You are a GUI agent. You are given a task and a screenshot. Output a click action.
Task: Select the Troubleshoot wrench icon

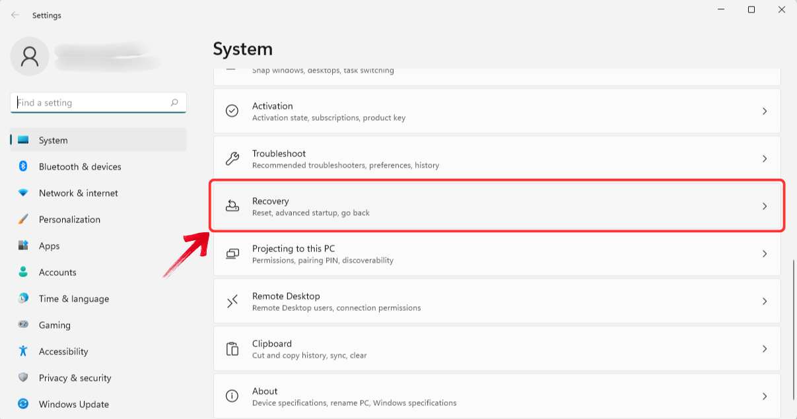(x=232, y=158)
